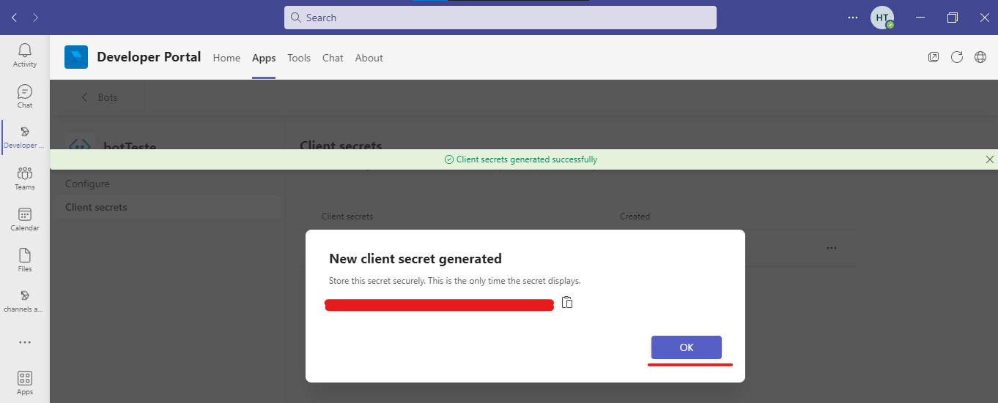Open Activity in the Teams sidebar
The height and width of the screenshot is (403, 998).
(25, 55)
